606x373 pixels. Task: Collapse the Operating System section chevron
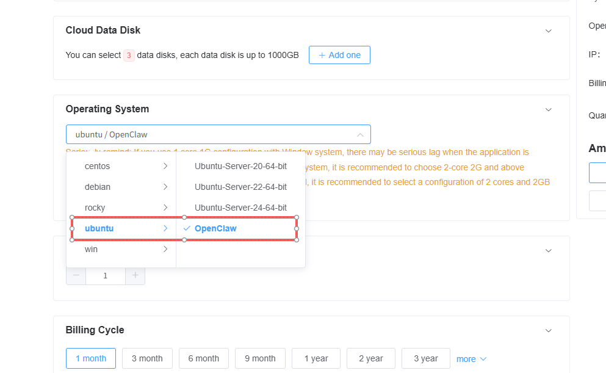click(548, 110)
